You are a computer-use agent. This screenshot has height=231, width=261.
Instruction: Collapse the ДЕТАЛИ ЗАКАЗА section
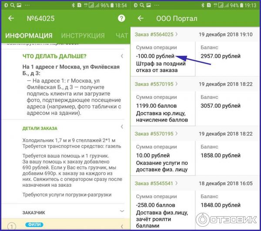(x=122, y=127)
